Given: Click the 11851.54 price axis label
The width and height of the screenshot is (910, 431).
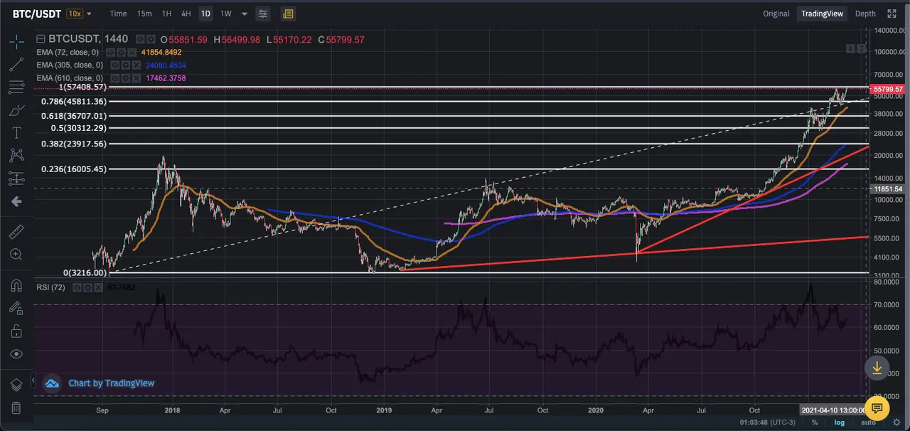Looking at the screenshot, I should click(889, 189).
